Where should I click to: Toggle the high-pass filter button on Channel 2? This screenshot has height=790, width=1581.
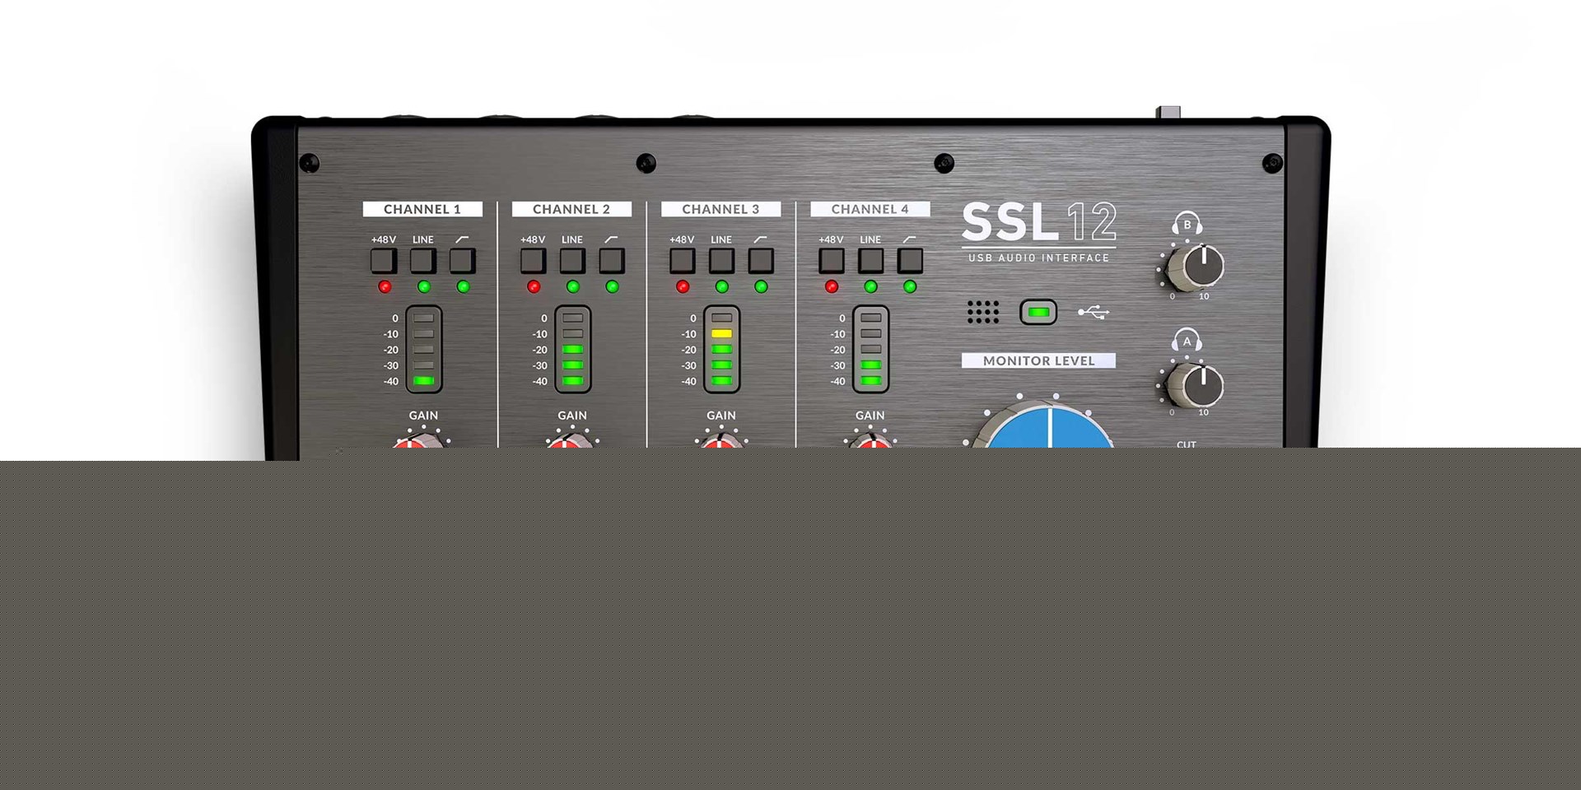click(612, 261)
